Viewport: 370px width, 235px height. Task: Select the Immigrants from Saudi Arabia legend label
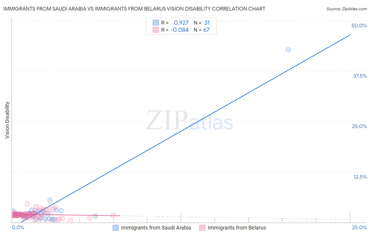[156, 228]
